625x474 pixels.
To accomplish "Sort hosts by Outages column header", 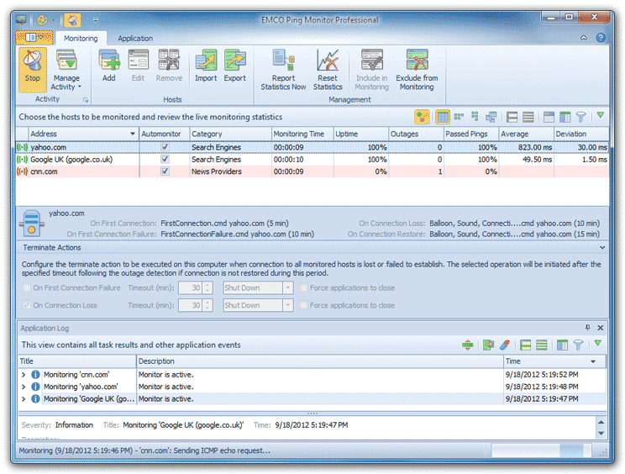I will (416, 134).
